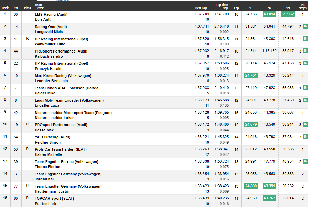310x207 pixels.
Task: Select driver Jordan Kai
Action: 44,179
